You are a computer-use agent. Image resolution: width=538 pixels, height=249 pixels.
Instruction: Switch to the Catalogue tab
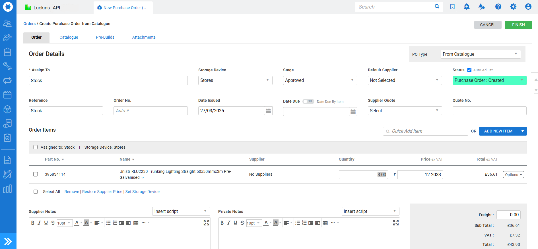click(69, 37)
